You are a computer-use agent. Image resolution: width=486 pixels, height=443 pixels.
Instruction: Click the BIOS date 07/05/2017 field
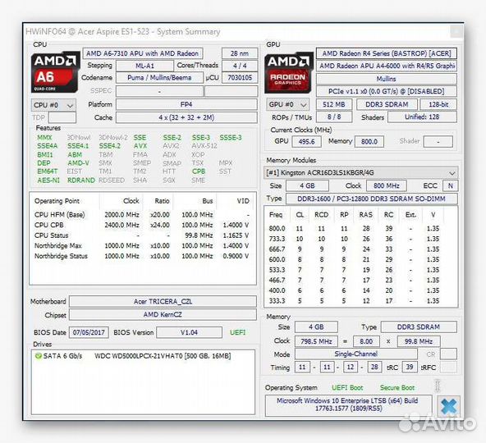point(89,332)
